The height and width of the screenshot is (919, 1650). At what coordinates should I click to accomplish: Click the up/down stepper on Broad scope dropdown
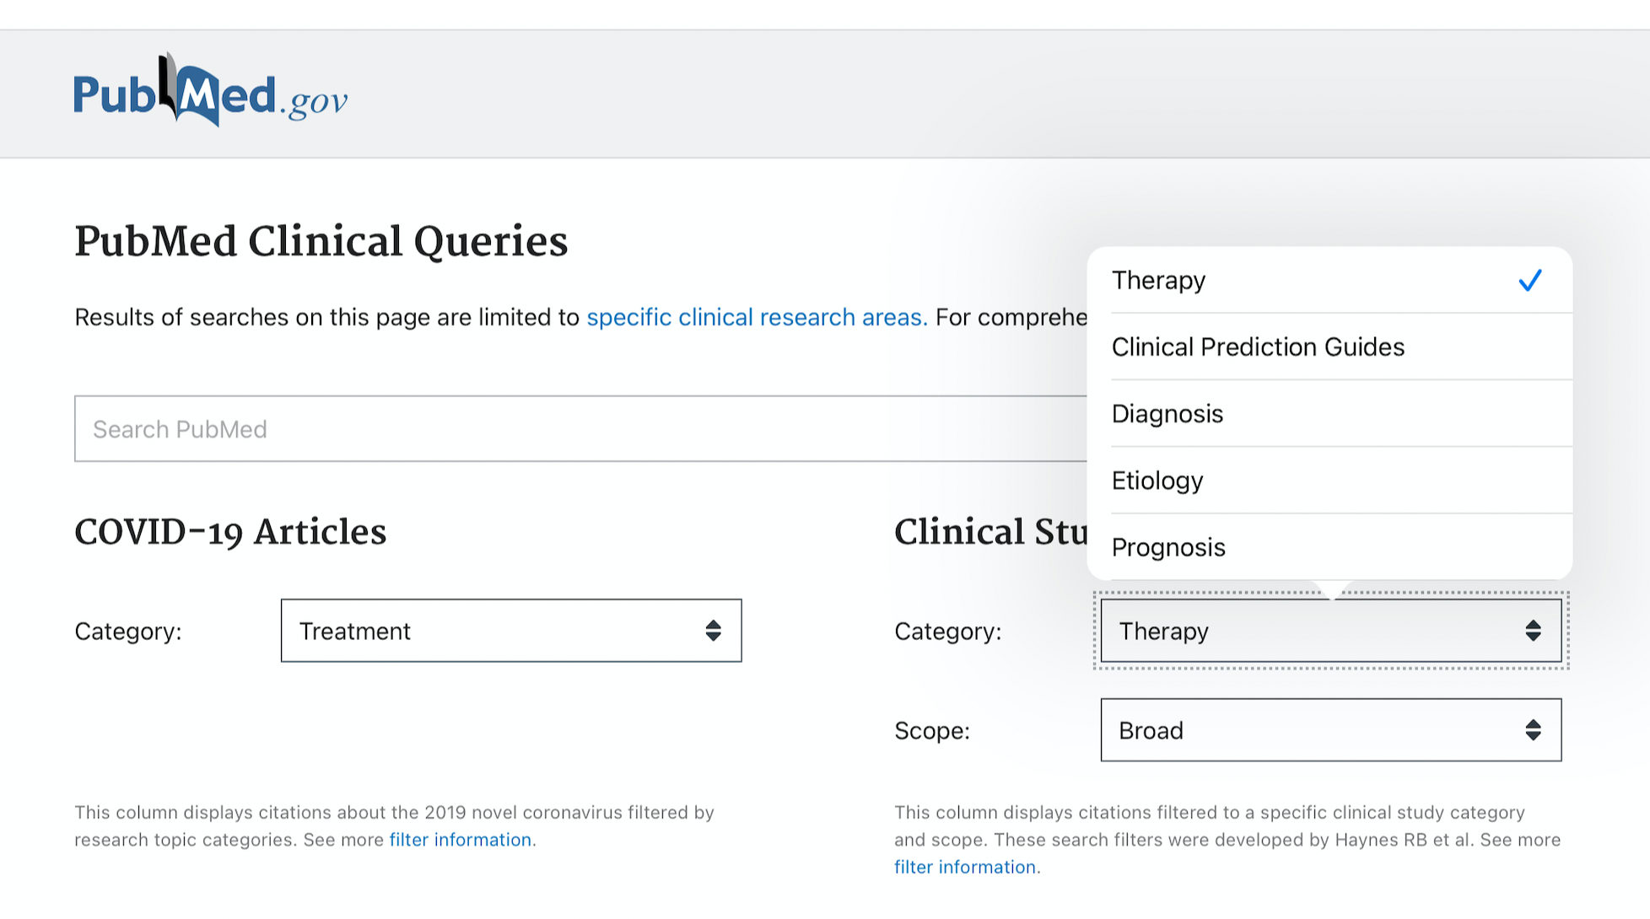pyautogui.click(x=1533, y=730)
